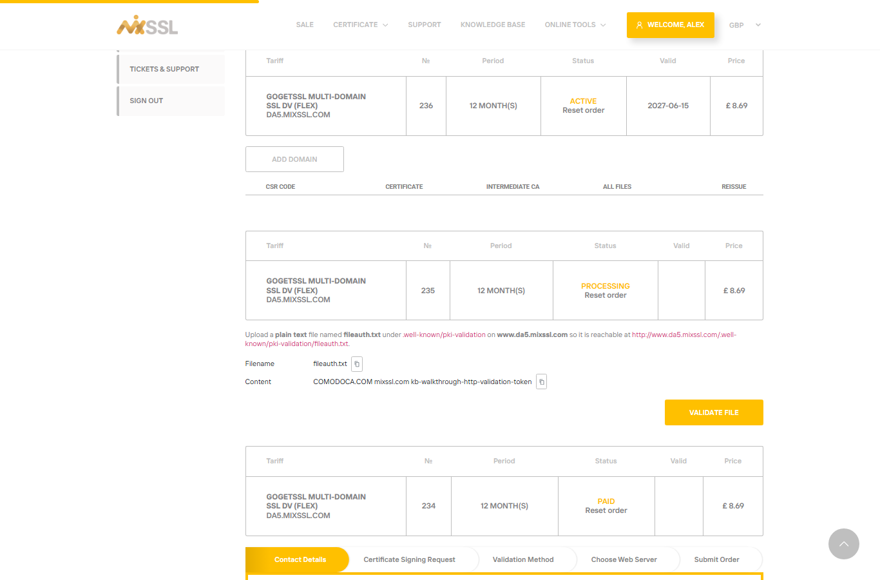Copy the fileauth.txt filename
This screenshot has height=580, width=880.
click(357, 364)
